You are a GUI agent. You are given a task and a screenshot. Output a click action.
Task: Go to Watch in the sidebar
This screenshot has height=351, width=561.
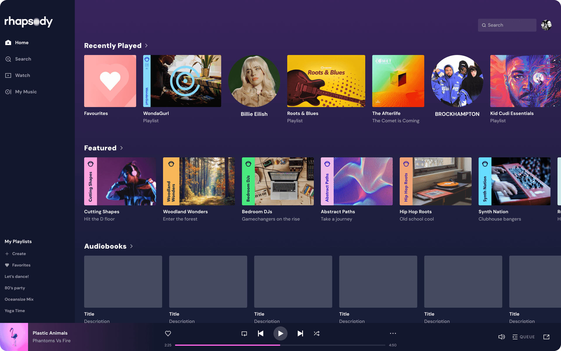(22, 75)
